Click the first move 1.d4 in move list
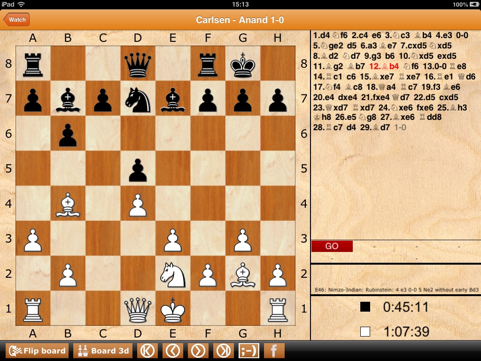This screenshot has width=481, height=361. point(322,35)
